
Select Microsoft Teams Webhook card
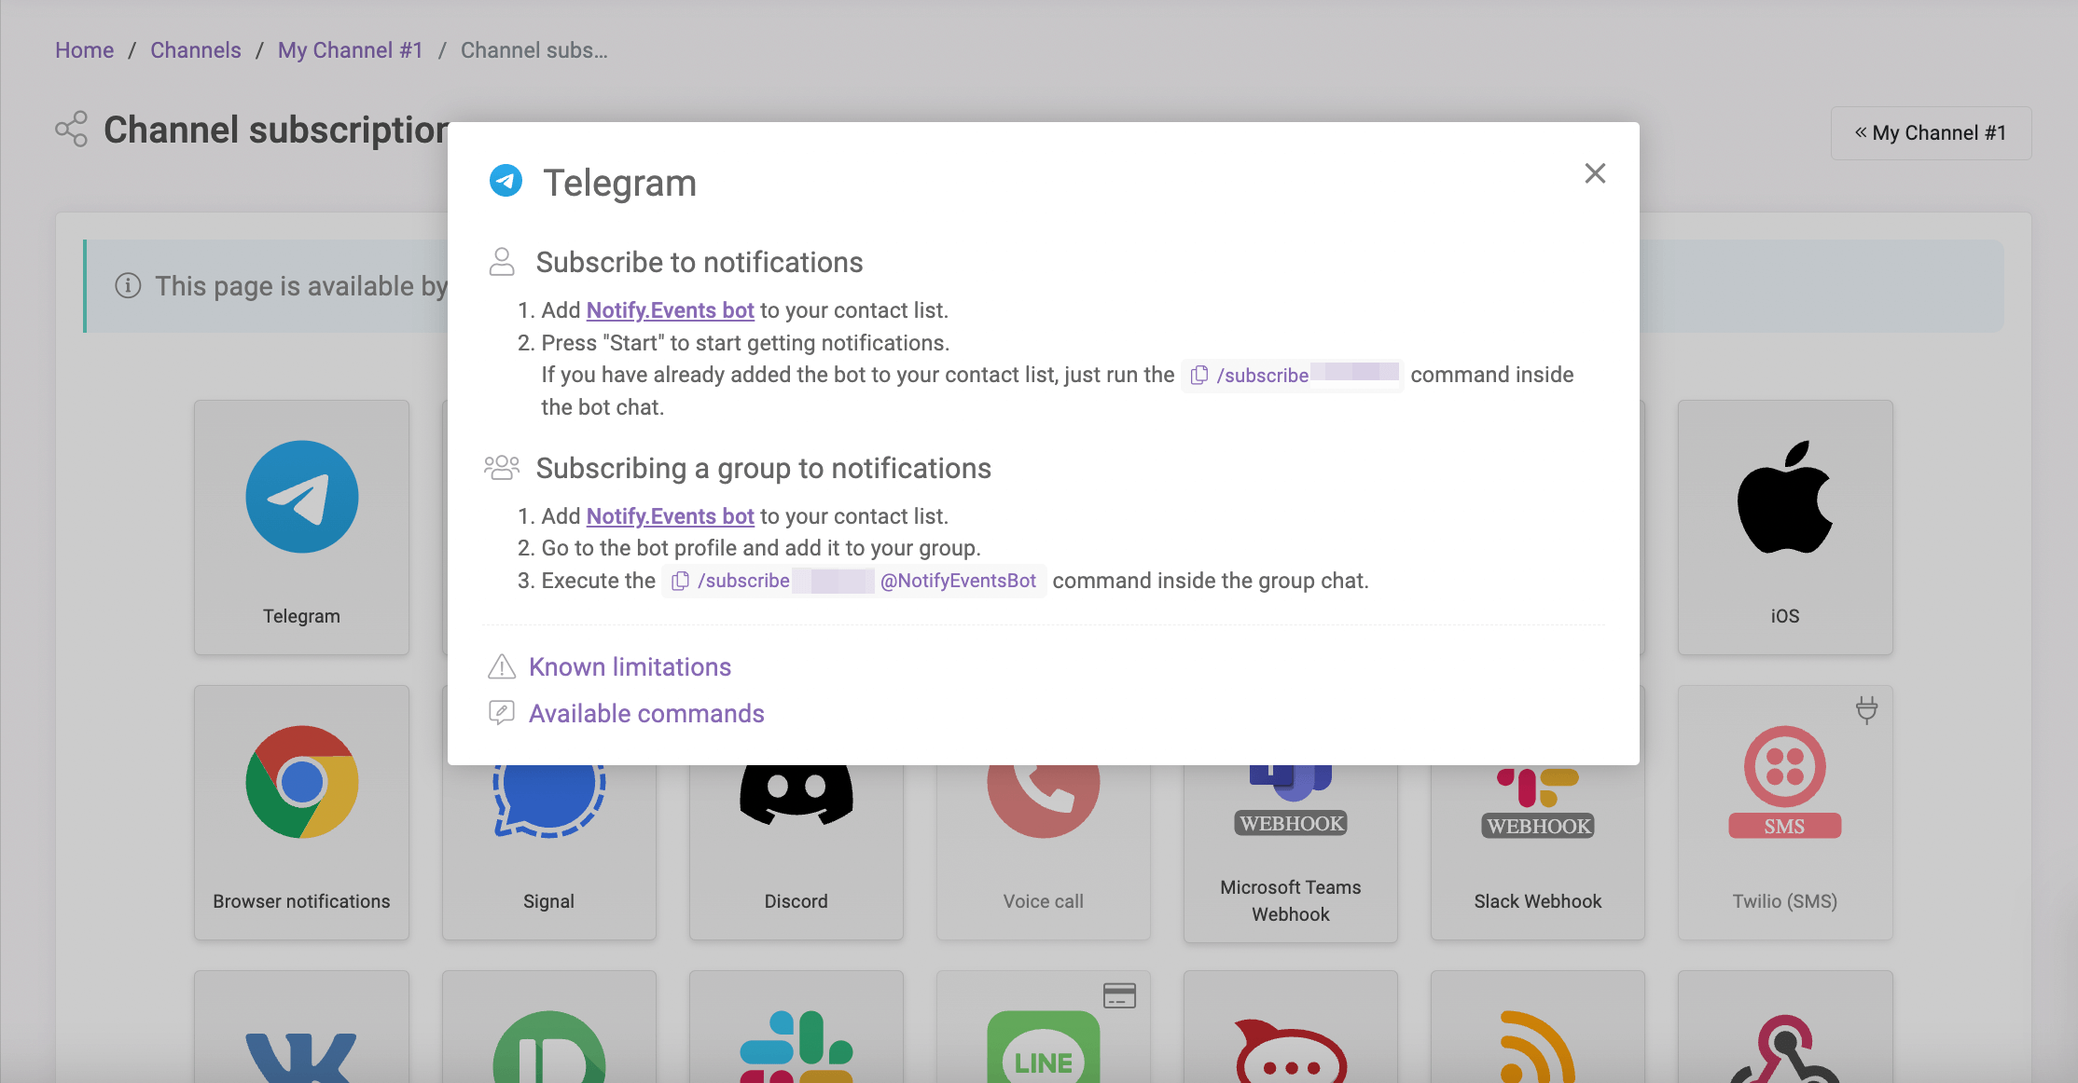click(1291, 853)
